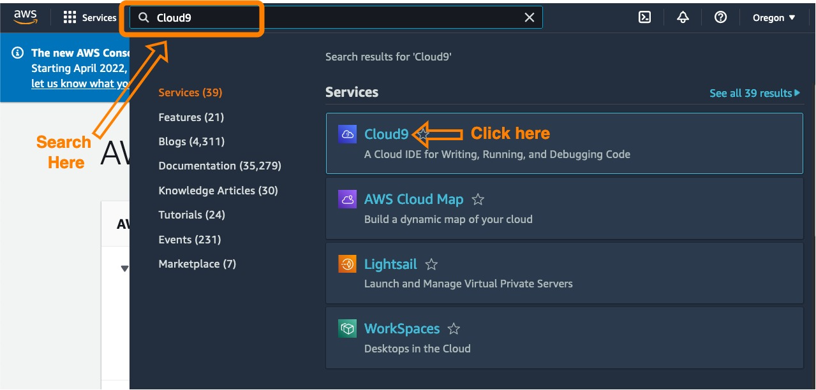Click the AWS logo home icon
Viewport: 816px width, 390px height.
coord(26,17)
